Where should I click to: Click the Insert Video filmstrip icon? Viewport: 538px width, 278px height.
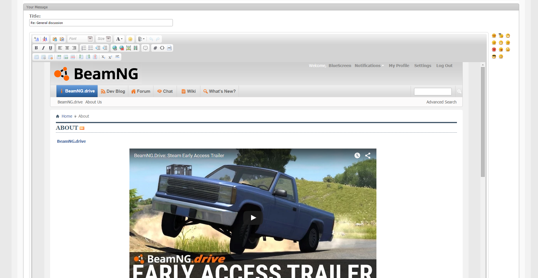point(136,48)
